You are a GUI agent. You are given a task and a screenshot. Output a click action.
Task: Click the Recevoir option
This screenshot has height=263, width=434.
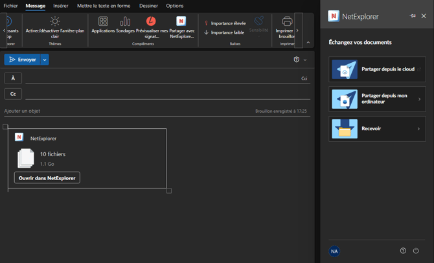(x=377, y=129)
